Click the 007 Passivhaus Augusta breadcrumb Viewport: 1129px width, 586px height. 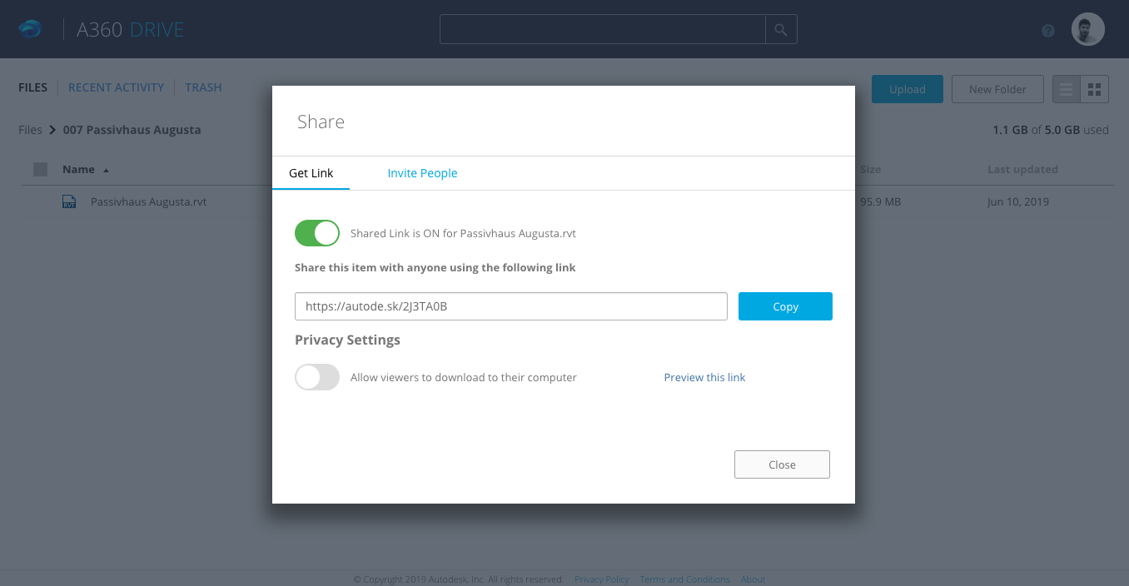[132, 130]
